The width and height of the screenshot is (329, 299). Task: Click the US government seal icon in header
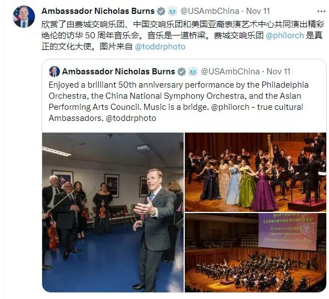point(173,11)
